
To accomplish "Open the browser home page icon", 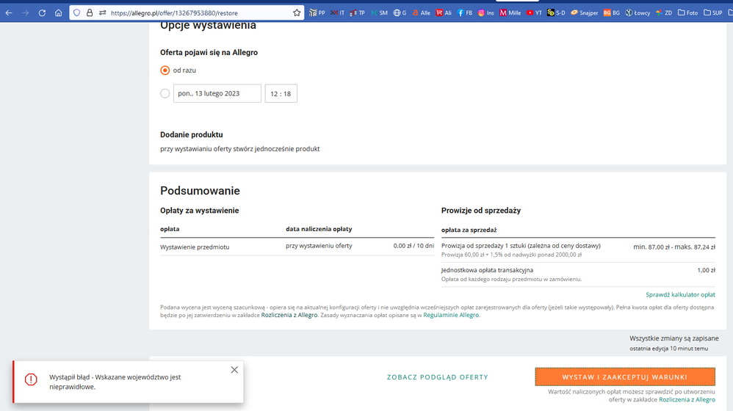I will tap(59, 13).
